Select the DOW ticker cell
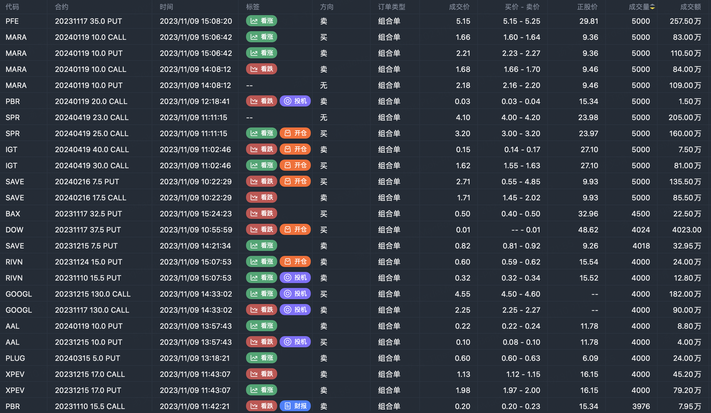The image size is (711, 413). click(x=14, y=230)
